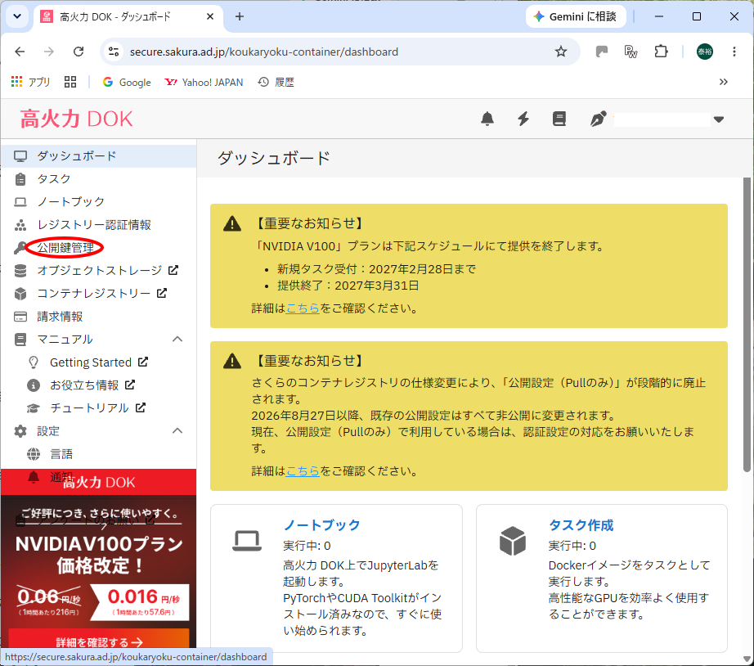Viewport: 754px width, 666px height.
Task: Open Getting Started manual link
Action: [99, 362]
